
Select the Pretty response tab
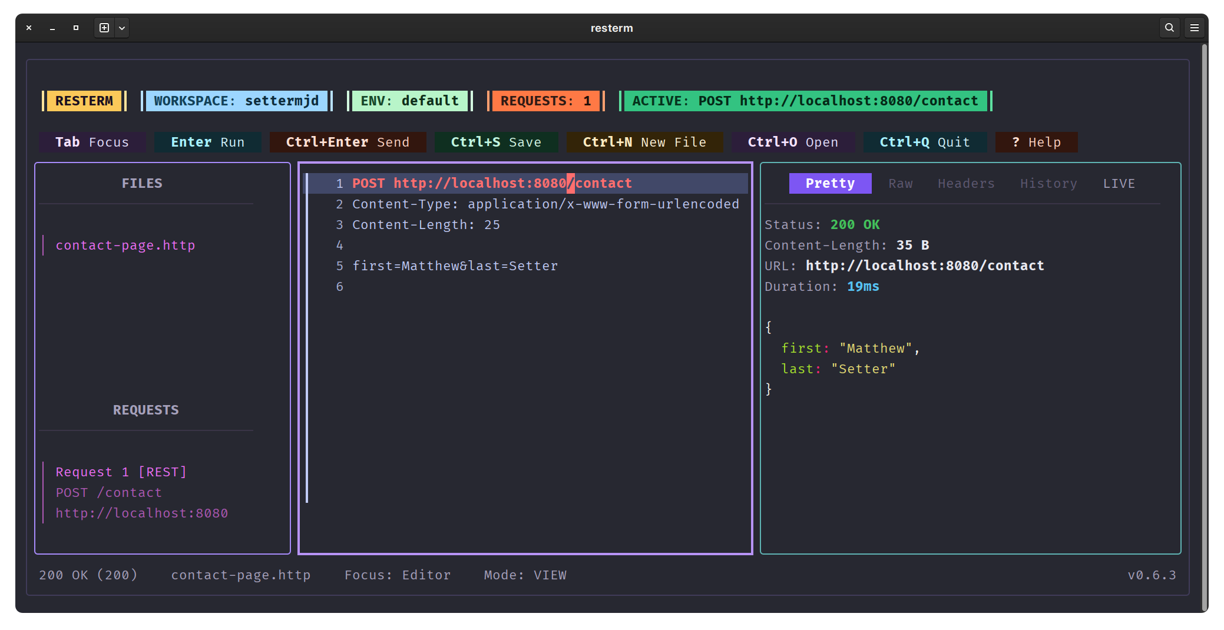(x=830, y=184)
